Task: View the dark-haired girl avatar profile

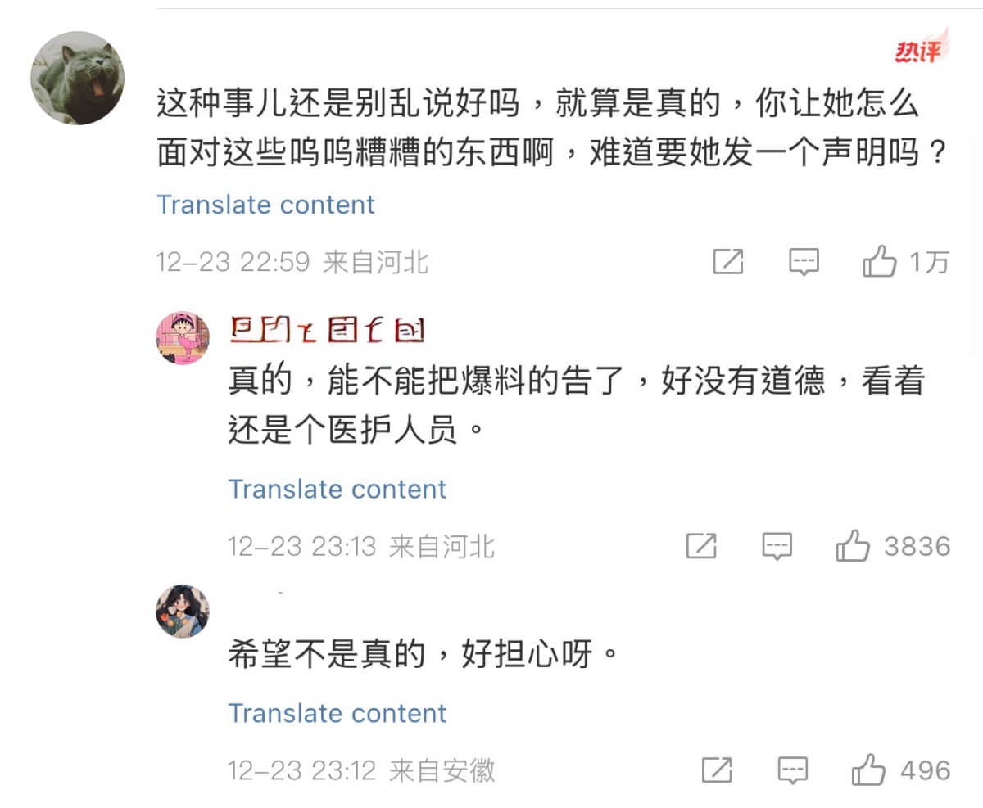Action: pos(183,611)
